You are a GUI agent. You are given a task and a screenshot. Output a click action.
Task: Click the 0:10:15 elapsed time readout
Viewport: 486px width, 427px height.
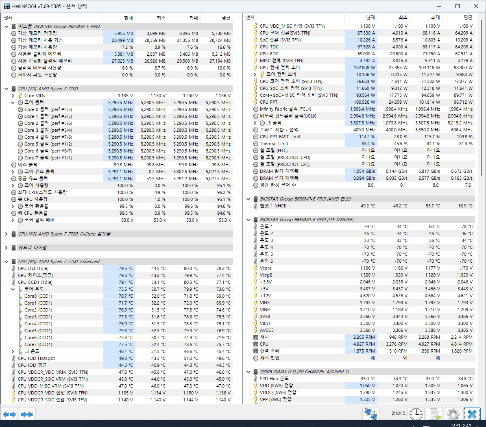[x=398, y=413]
